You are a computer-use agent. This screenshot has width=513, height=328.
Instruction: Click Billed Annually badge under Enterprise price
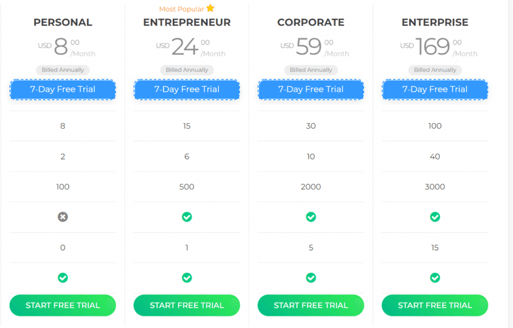pyautogui.click(x=435, y=70)
